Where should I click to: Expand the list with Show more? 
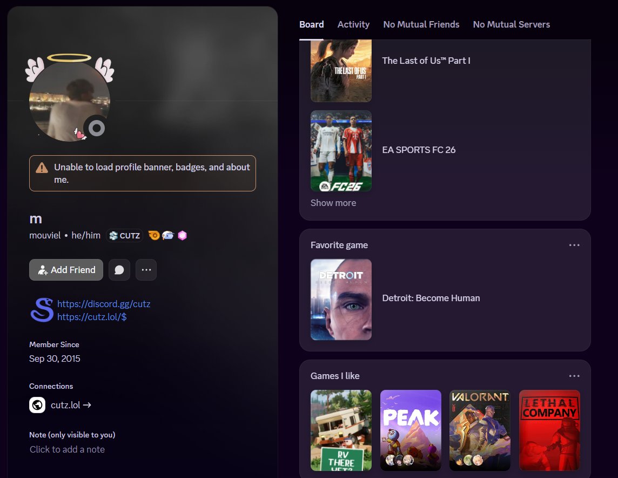(333, 203)
